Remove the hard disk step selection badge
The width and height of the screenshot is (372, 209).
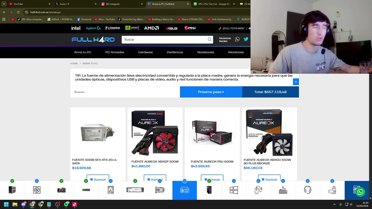110,181
